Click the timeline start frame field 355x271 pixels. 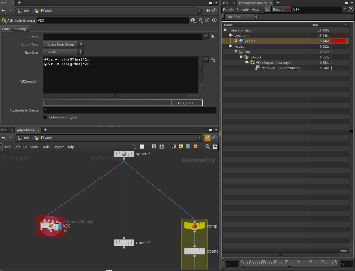coord(232,264)
